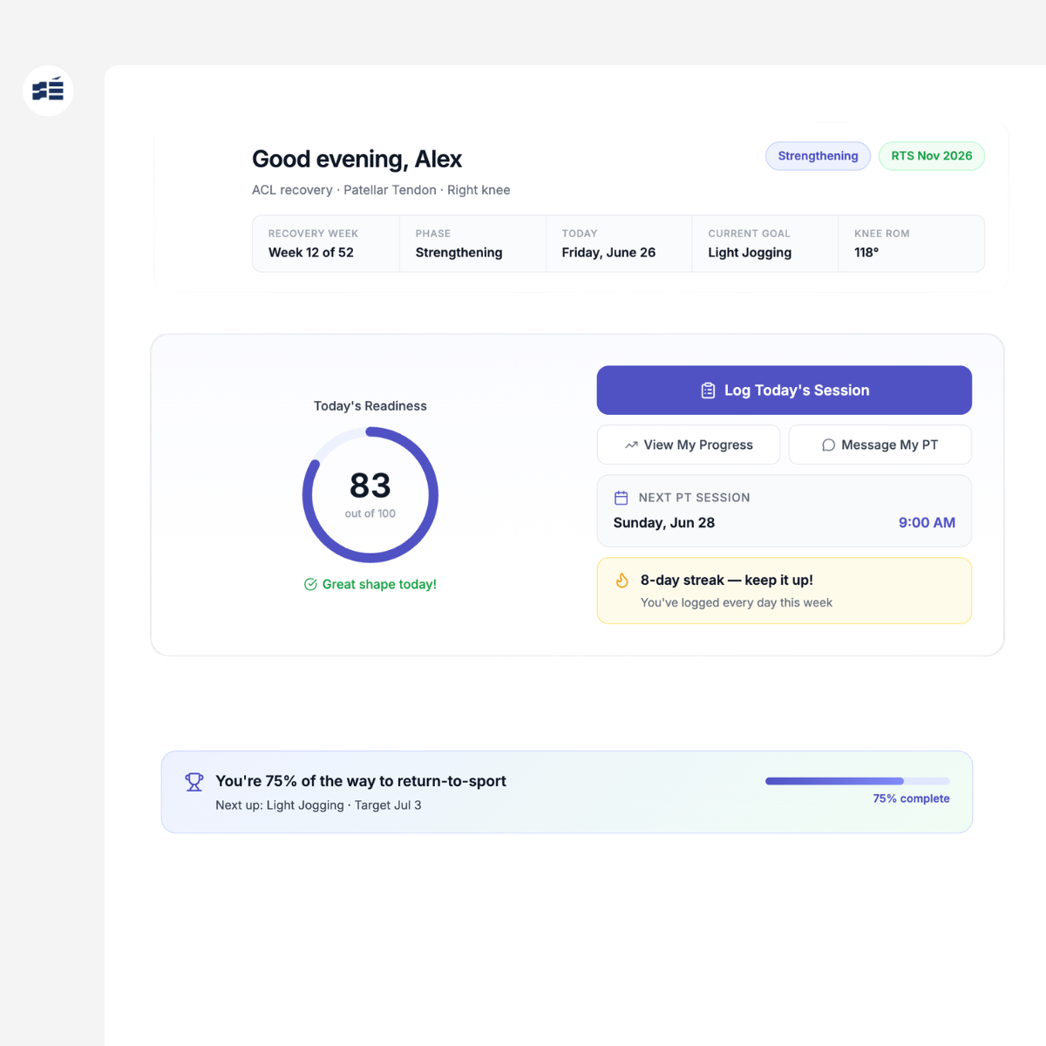Click the Light Jogging current goal value
Screen dimensions: 1046x1046
point(750,252)
